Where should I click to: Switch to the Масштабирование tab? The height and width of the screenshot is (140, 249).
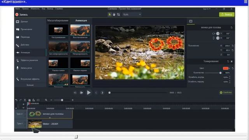point(58,21)
